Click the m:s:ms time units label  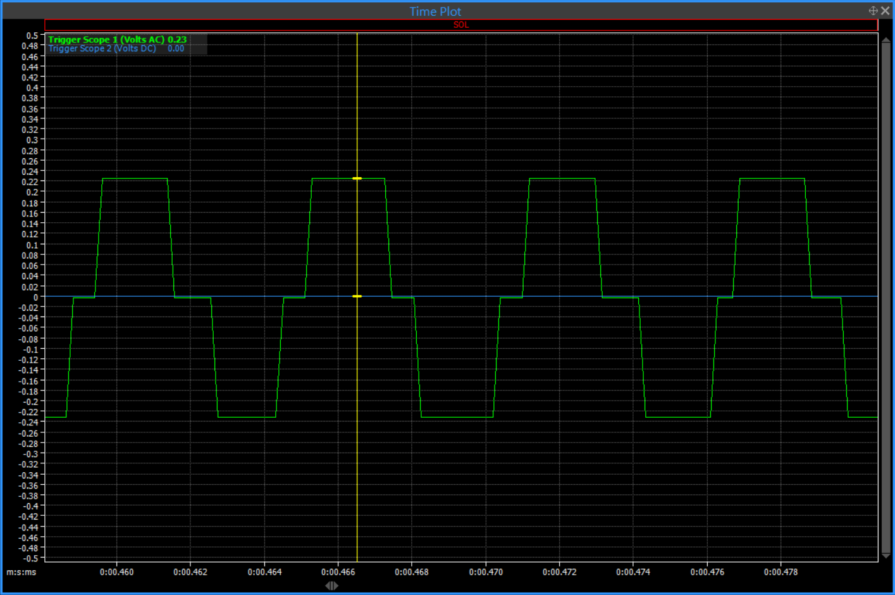click(x=22, y=572)
